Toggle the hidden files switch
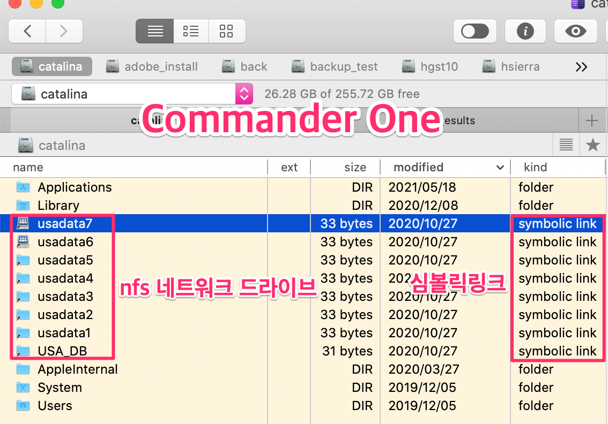Viewport: 608px width, 424px height. (x=474, y=31)
